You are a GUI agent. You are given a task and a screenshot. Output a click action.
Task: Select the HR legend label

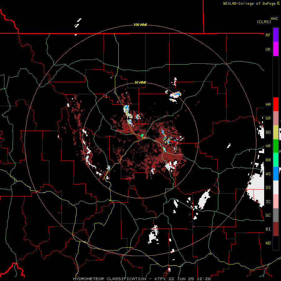[x=268, y=146]
